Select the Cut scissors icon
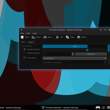The width and height of the screenshot is (110, 110). [x=57, y=37]
